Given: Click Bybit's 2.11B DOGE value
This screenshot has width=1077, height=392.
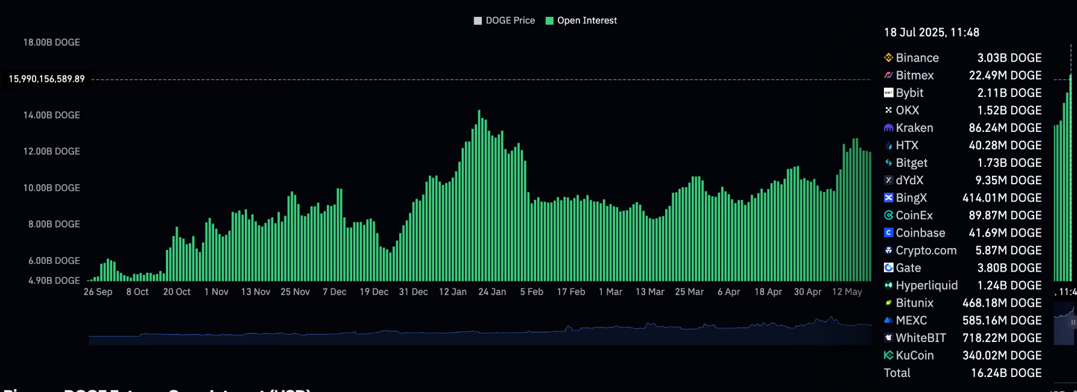Looking at the screenshot, I should [1009, 93].
